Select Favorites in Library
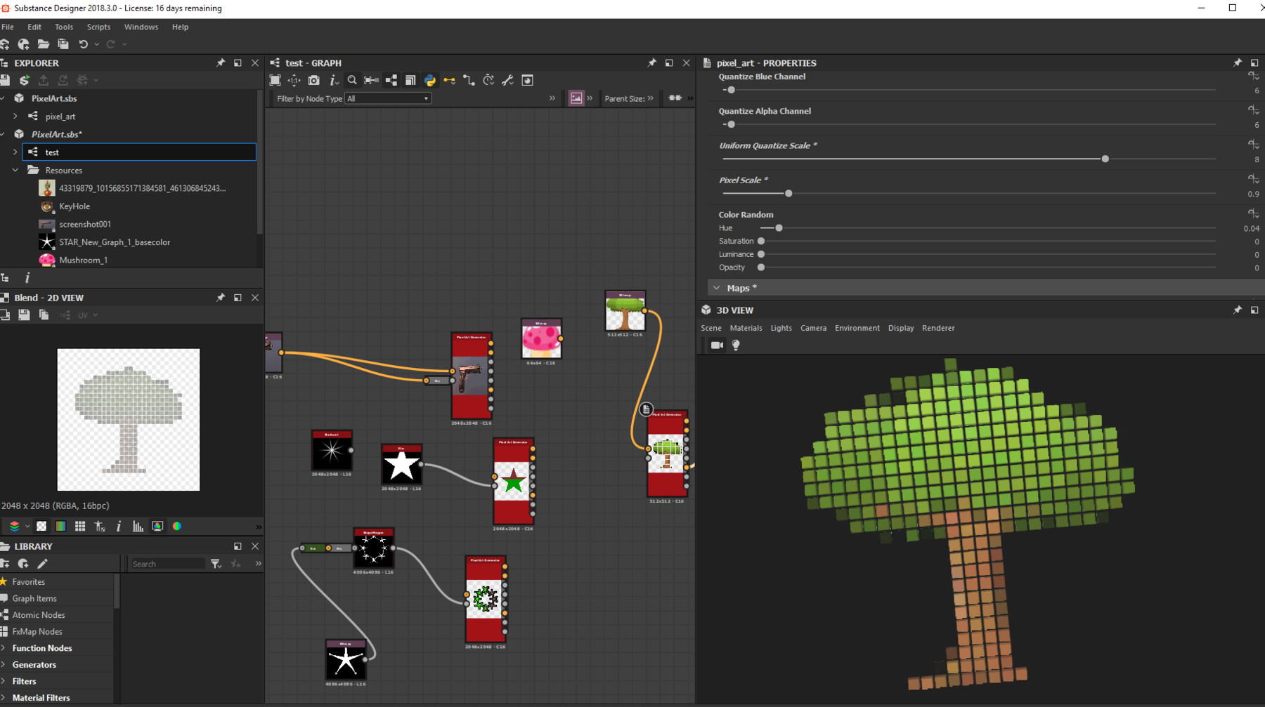 [x=29, y=582]
